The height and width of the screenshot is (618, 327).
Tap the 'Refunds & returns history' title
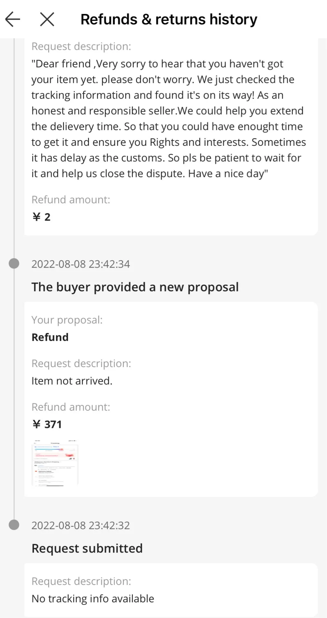169,19
